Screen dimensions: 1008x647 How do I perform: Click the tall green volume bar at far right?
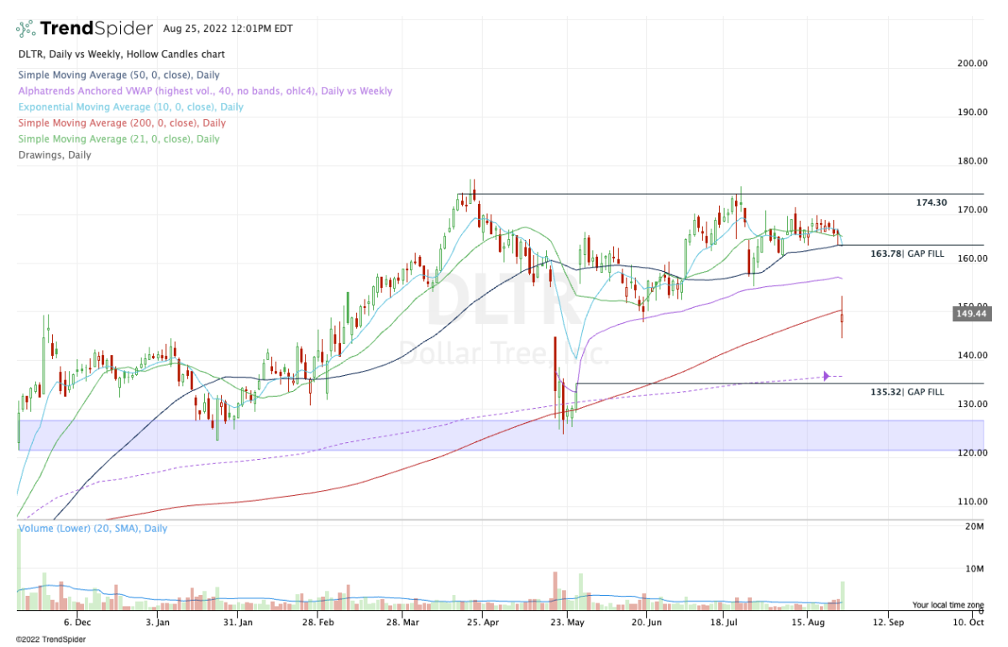pyautogui.click(x=842, y=596)
